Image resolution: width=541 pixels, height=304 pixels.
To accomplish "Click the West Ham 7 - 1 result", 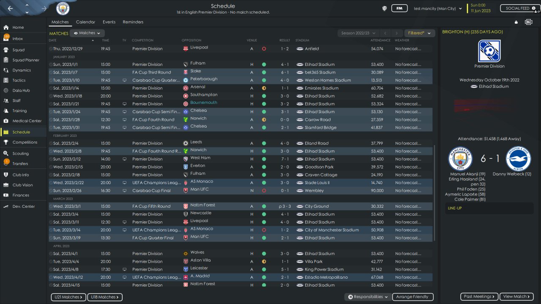I will point(286,159).
